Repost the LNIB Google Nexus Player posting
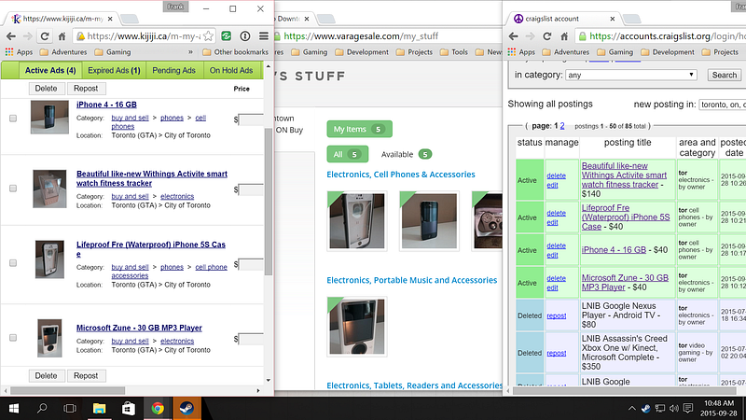The width and height of the screenshot is (746, 420). coord(556,315)
